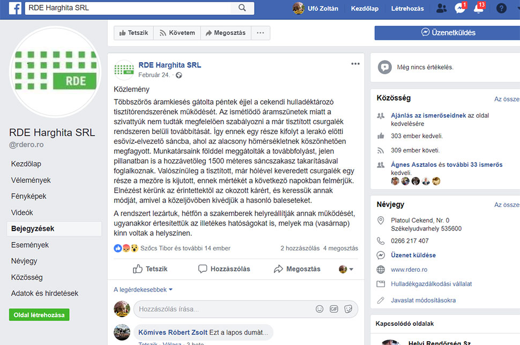Open Messenger messages icon in top bar
Viewport: 520px width, 345px height.
[459, 9]
